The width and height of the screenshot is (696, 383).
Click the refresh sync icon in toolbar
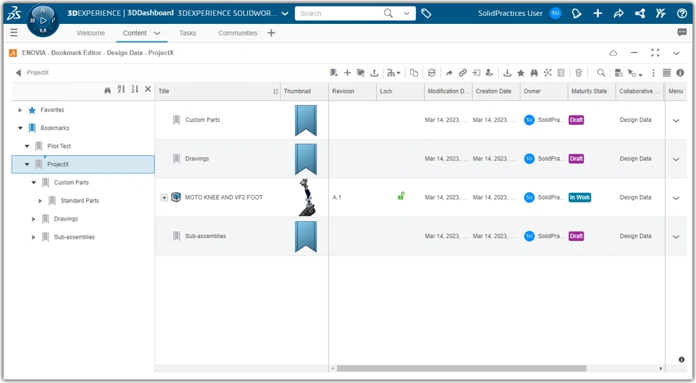431,73
